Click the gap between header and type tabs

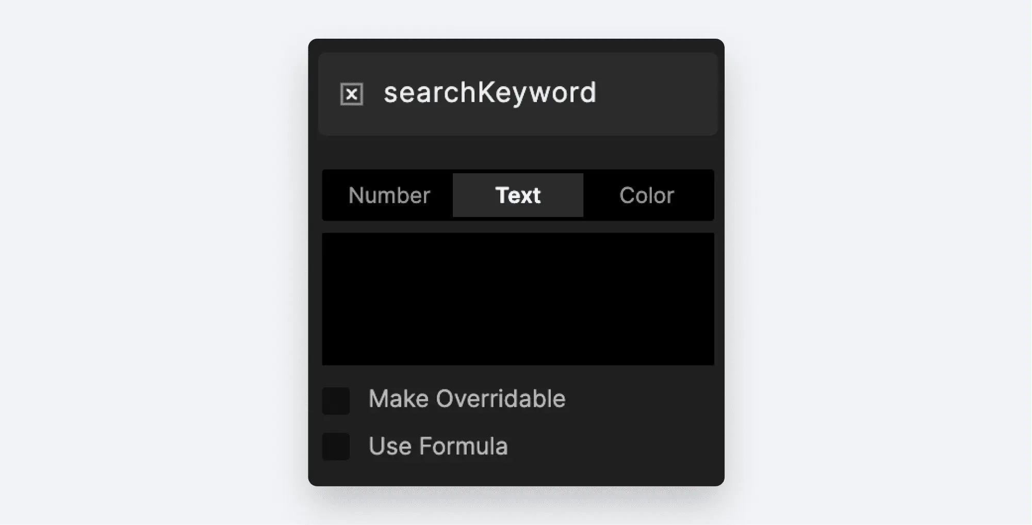pos(516,153)
